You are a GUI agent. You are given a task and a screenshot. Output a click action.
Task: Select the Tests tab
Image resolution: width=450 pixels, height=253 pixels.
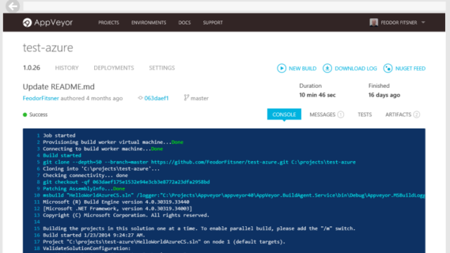click(x=364, y=115)
